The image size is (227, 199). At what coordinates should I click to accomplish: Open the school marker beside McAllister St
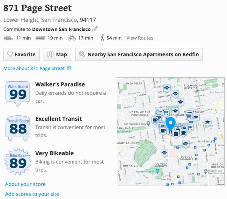(x=181, y=102)
